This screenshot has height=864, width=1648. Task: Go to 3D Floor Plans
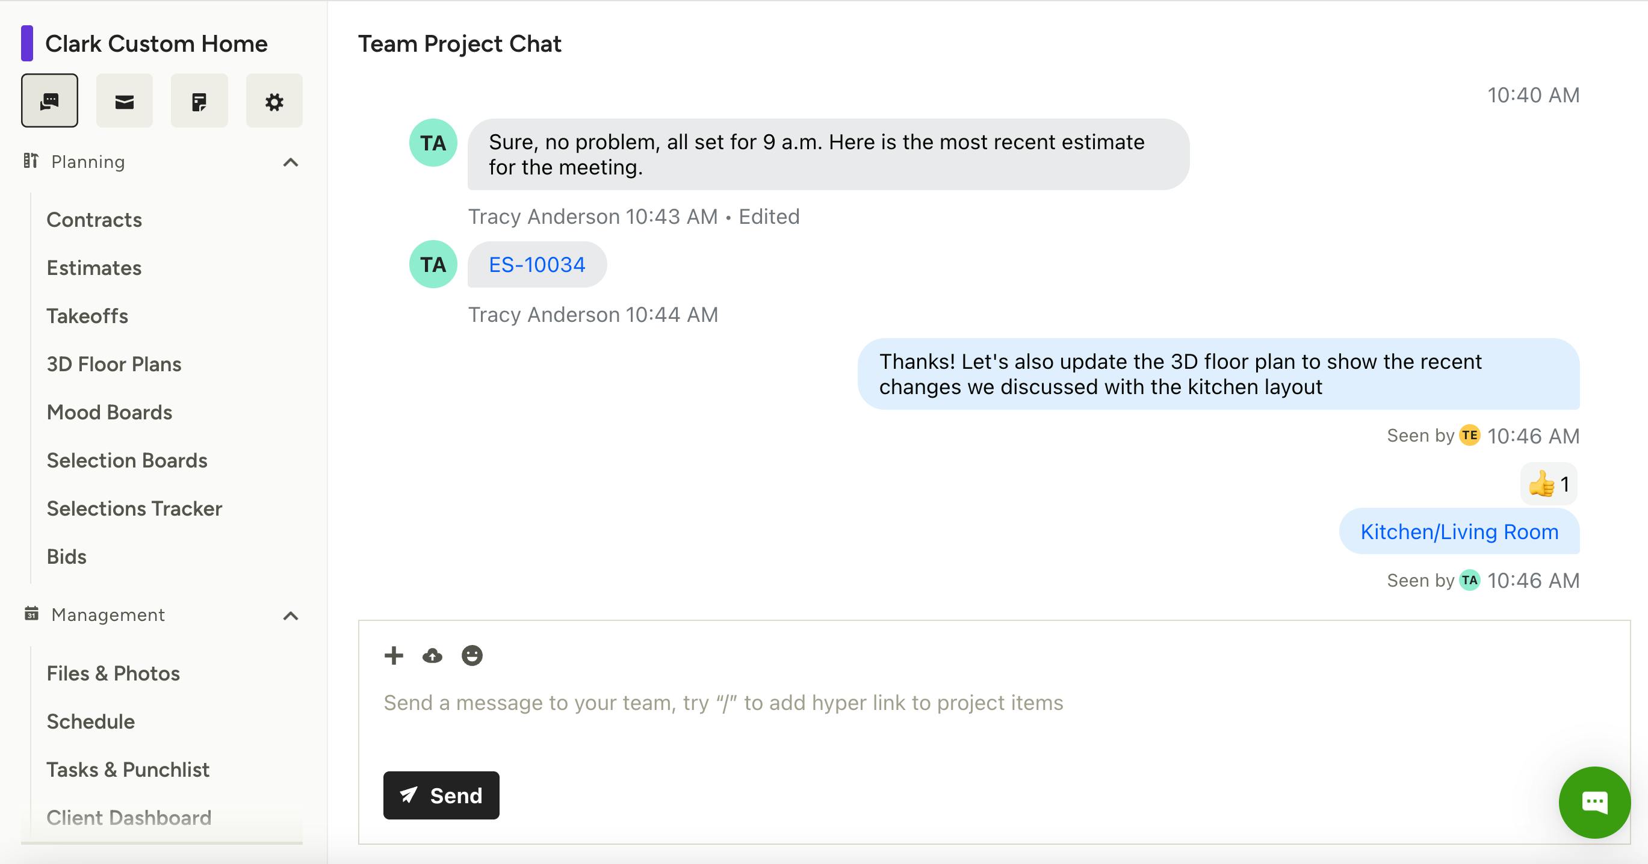click(114, 364)
